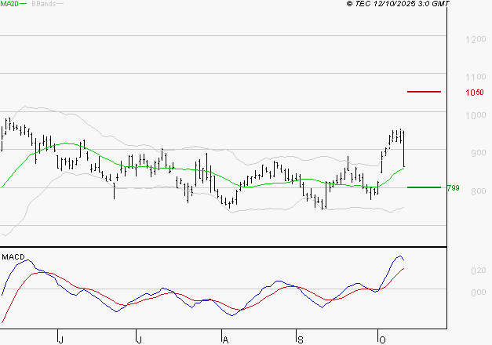Click the 000 MACD axis label
The image size is (492, 345).
click(478, 292)
